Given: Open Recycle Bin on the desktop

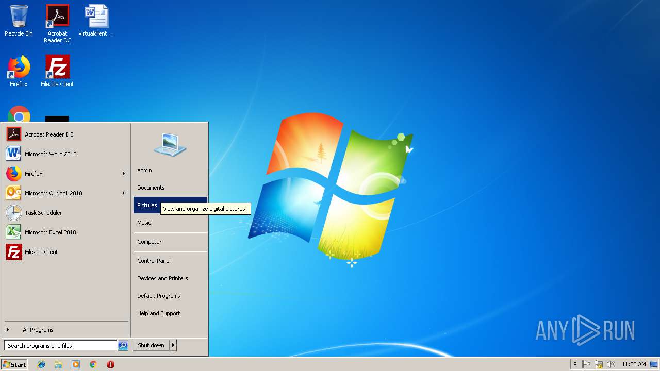Looking at the screenshot, I should coord(19,21).
